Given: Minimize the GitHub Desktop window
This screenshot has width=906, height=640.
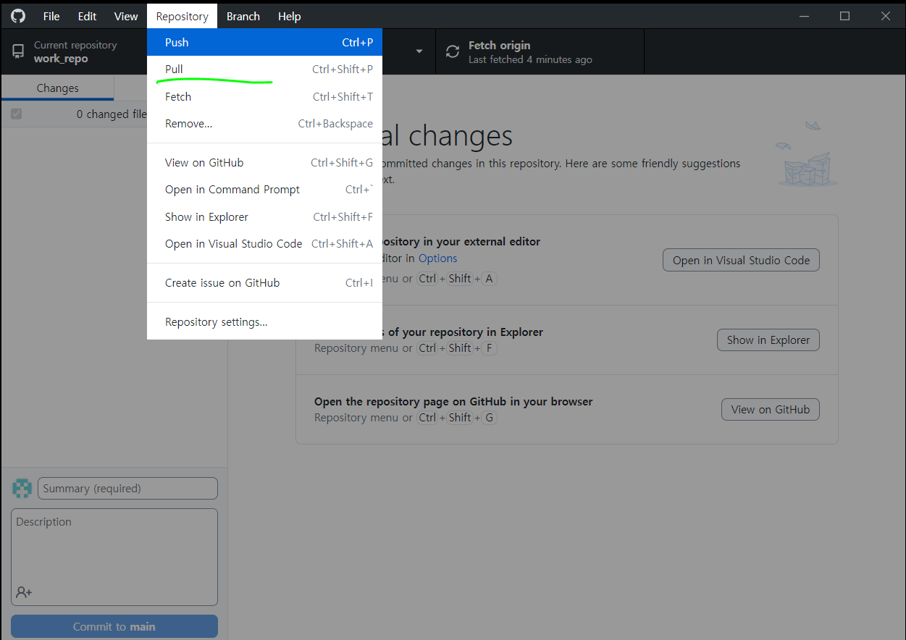Looking at the screenshot, I should (803, 16).
